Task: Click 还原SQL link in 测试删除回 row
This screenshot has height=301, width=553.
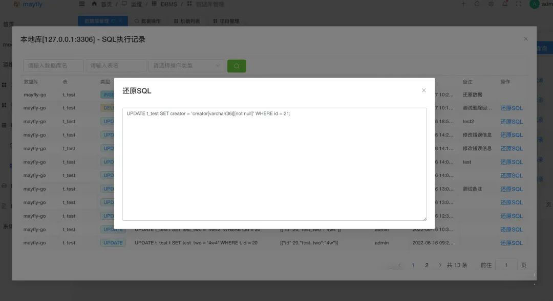Action: pyautogui.click(x=512, y=108)
